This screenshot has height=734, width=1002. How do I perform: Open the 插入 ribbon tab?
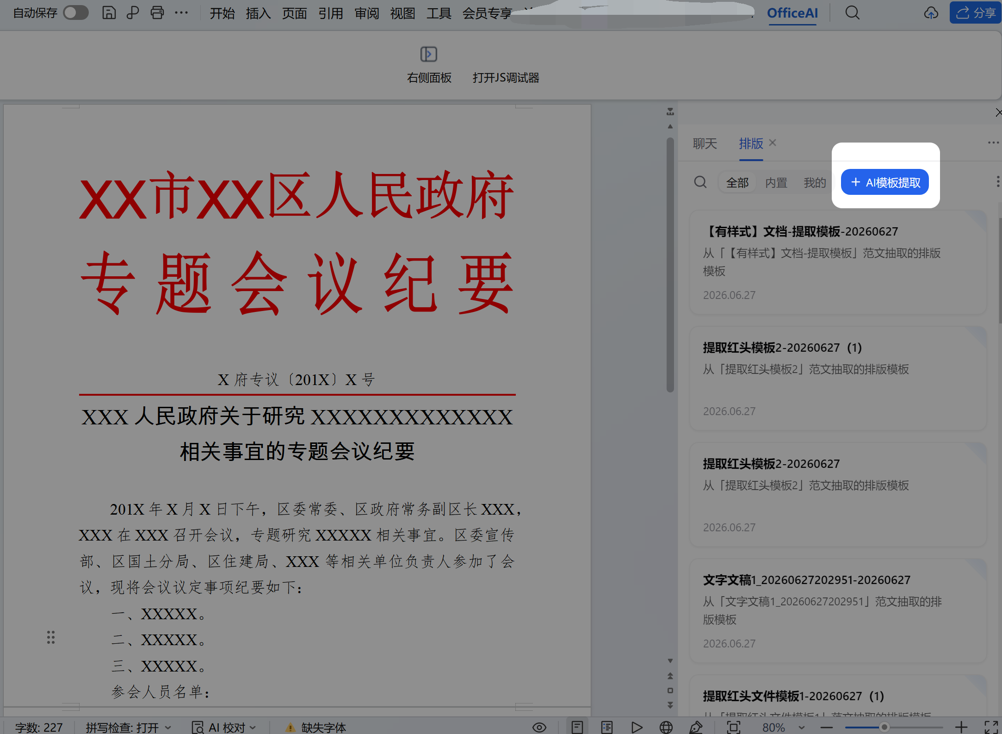[x=258, y=13]
